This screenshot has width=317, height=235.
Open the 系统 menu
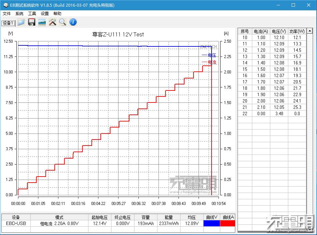point(19,14)
